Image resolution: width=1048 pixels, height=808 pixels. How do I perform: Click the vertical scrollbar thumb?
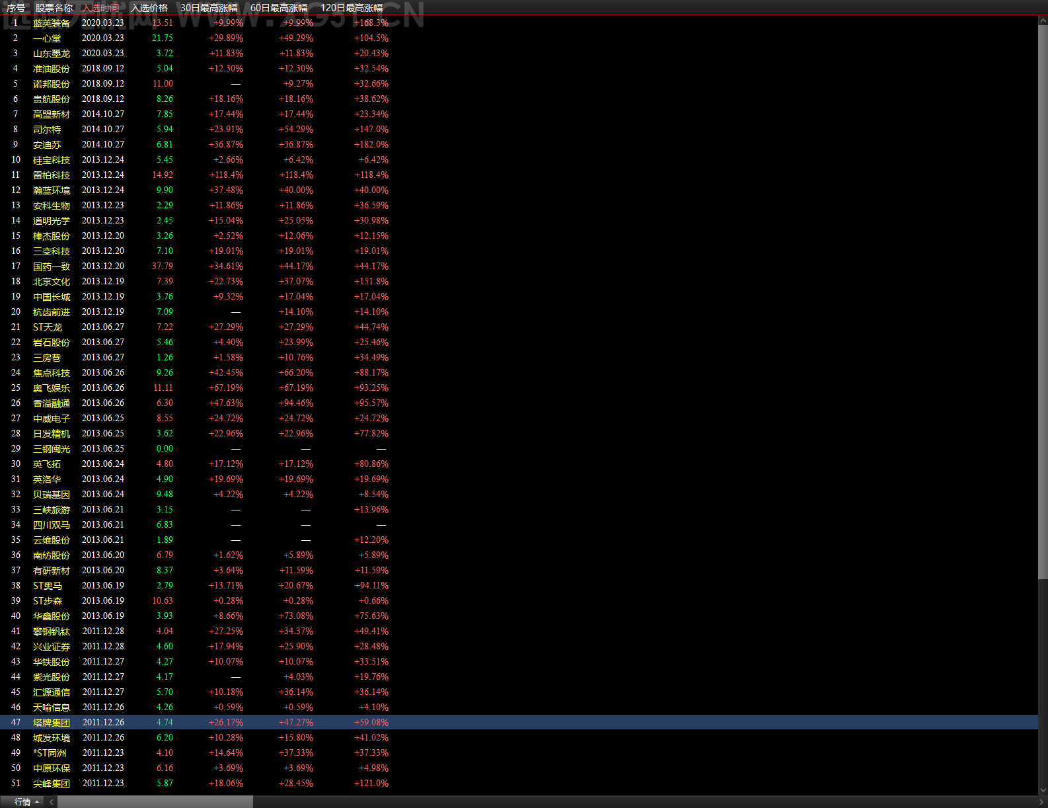pos(1043,303)
